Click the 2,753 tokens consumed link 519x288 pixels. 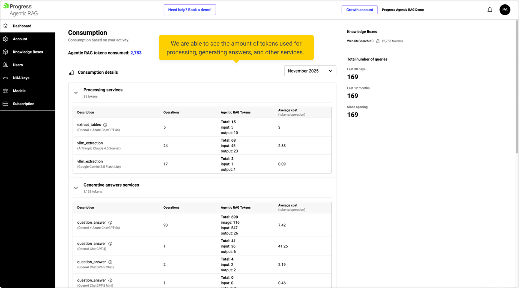pos(136,53)
